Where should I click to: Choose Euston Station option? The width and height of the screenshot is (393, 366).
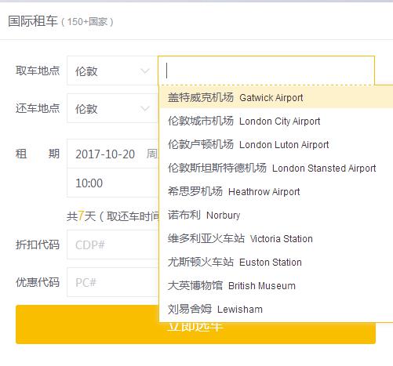[276, 262]
